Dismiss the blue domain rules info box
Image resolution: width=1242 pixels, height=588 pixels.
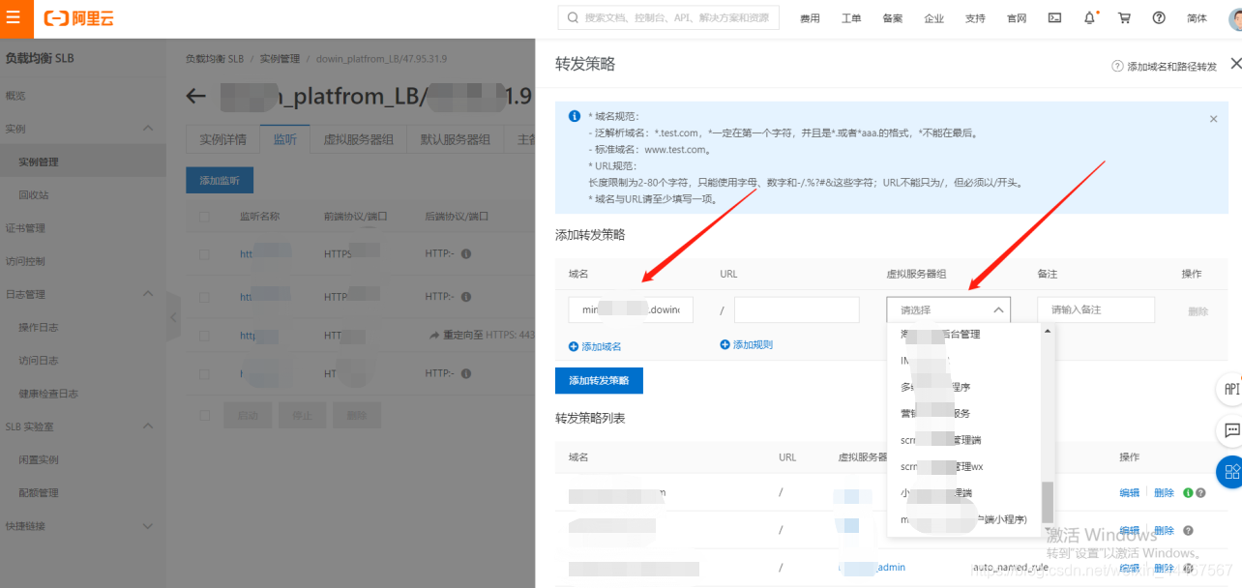coord(1214,119)
